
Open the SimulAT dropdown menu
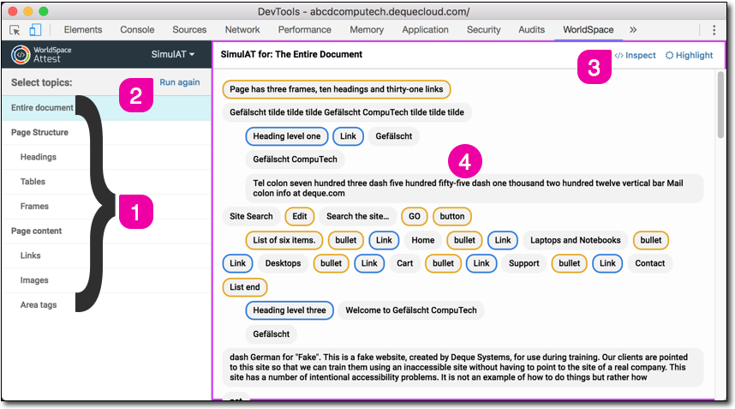(x=172, y=54)
